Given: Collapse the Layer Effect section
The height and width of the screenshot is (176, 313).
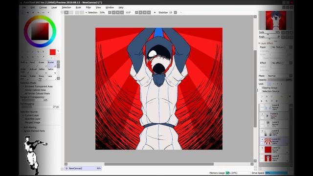Looking at the screenshot, I should pos(259,43).
